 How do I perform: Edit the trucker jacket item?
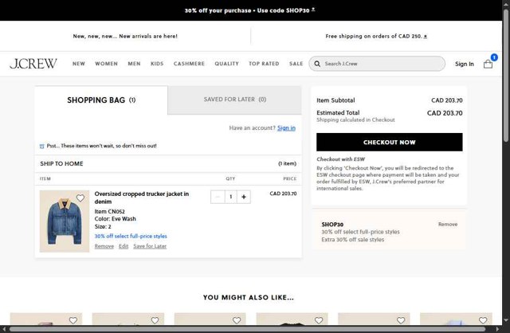click(x=124, y=246)
